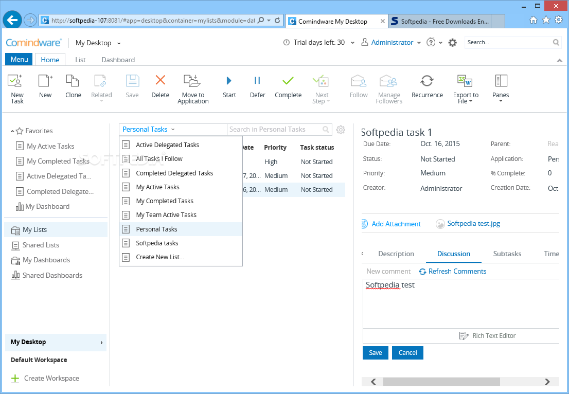Open Shared Lists in sidebar
The width and height of the screenshot is (569, 394).
tap(41, 245)
